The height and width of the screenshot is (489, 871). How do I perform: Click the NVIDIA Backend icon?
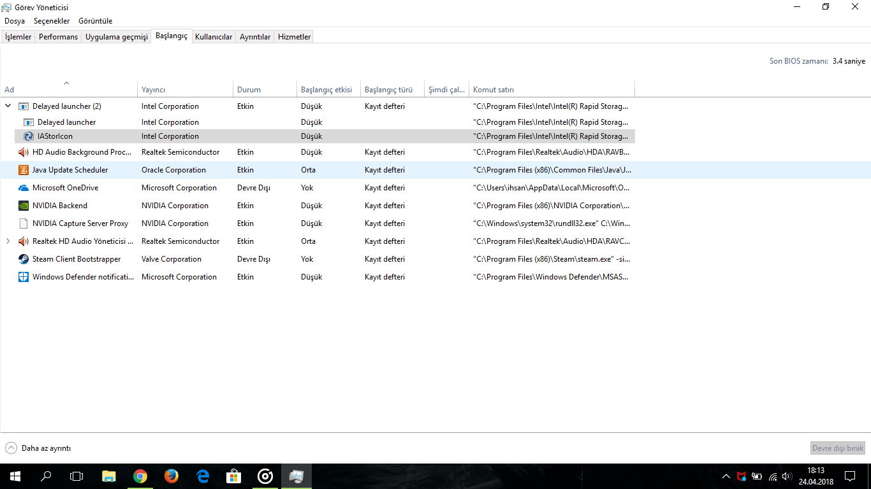click(x=24, y=206)
